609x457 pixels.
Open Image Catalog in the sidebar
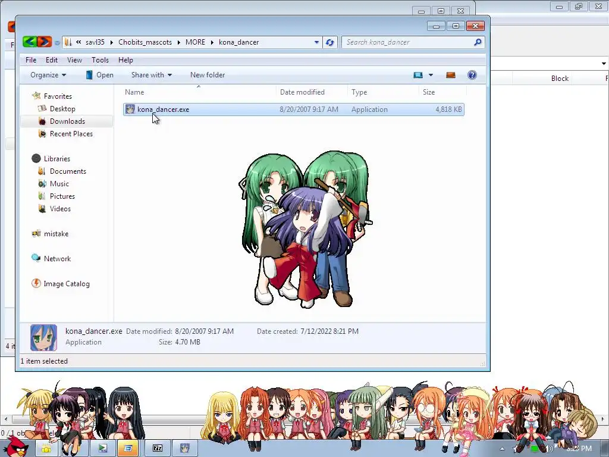coord(67,284)
